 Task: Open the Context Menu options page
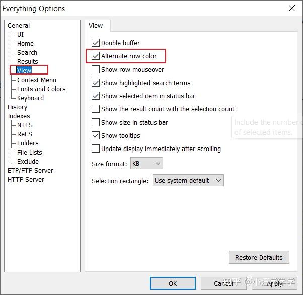point(37,80)
